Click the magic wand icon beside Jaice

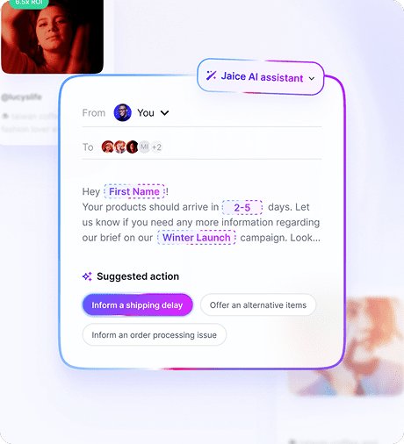(x=211, y=75)
